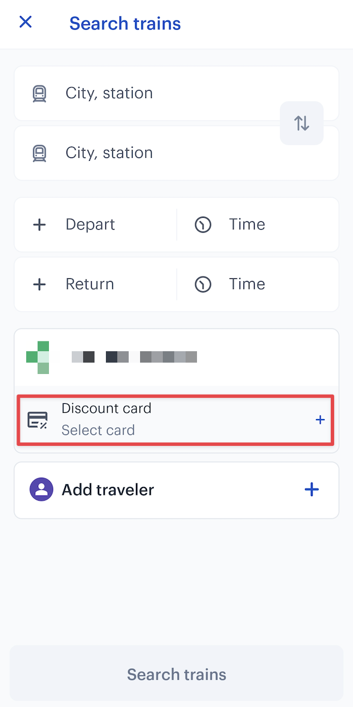This screenshot has width=353, height=707.
Task: Click plus icon next to Depart
Action: (39, 225)
